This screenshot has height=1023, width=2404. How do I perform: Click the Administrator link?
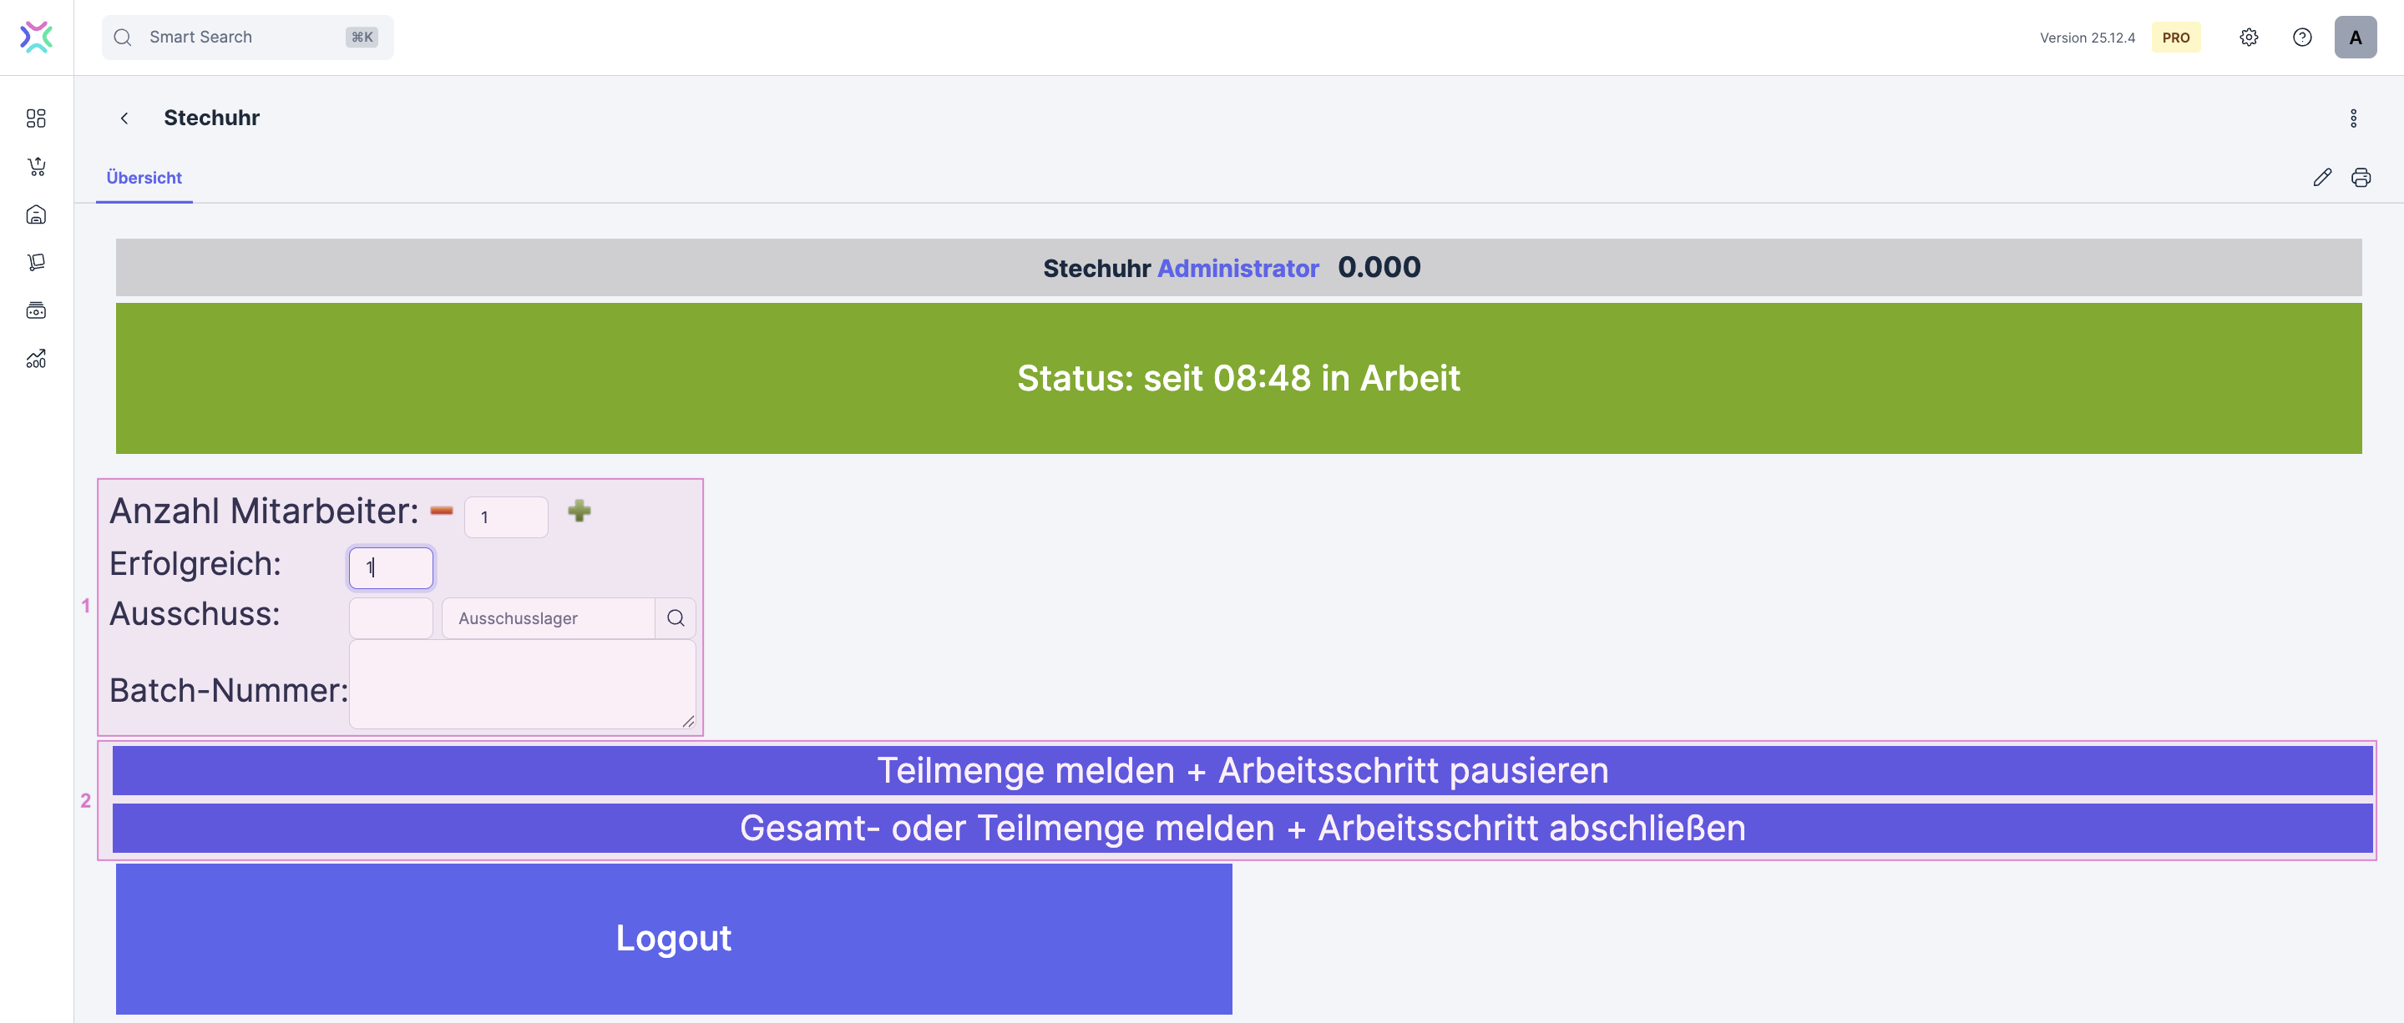coord(1237,269)
